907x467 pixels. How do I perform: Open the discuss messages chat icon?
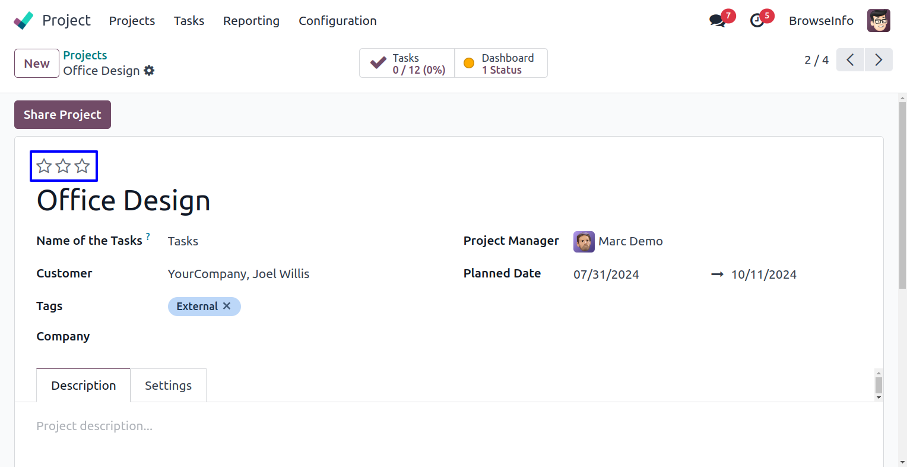pos(718,21)
